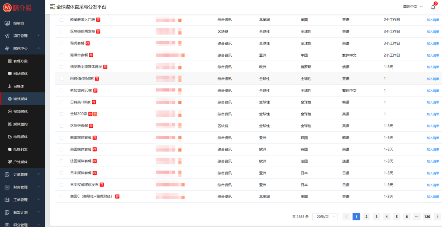
Task: Click the 媒介易 logo icon
Action: coord(7,7)
